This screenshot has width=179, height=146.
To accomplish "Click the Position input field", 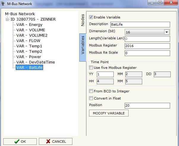I will click(x=147, y=106).
